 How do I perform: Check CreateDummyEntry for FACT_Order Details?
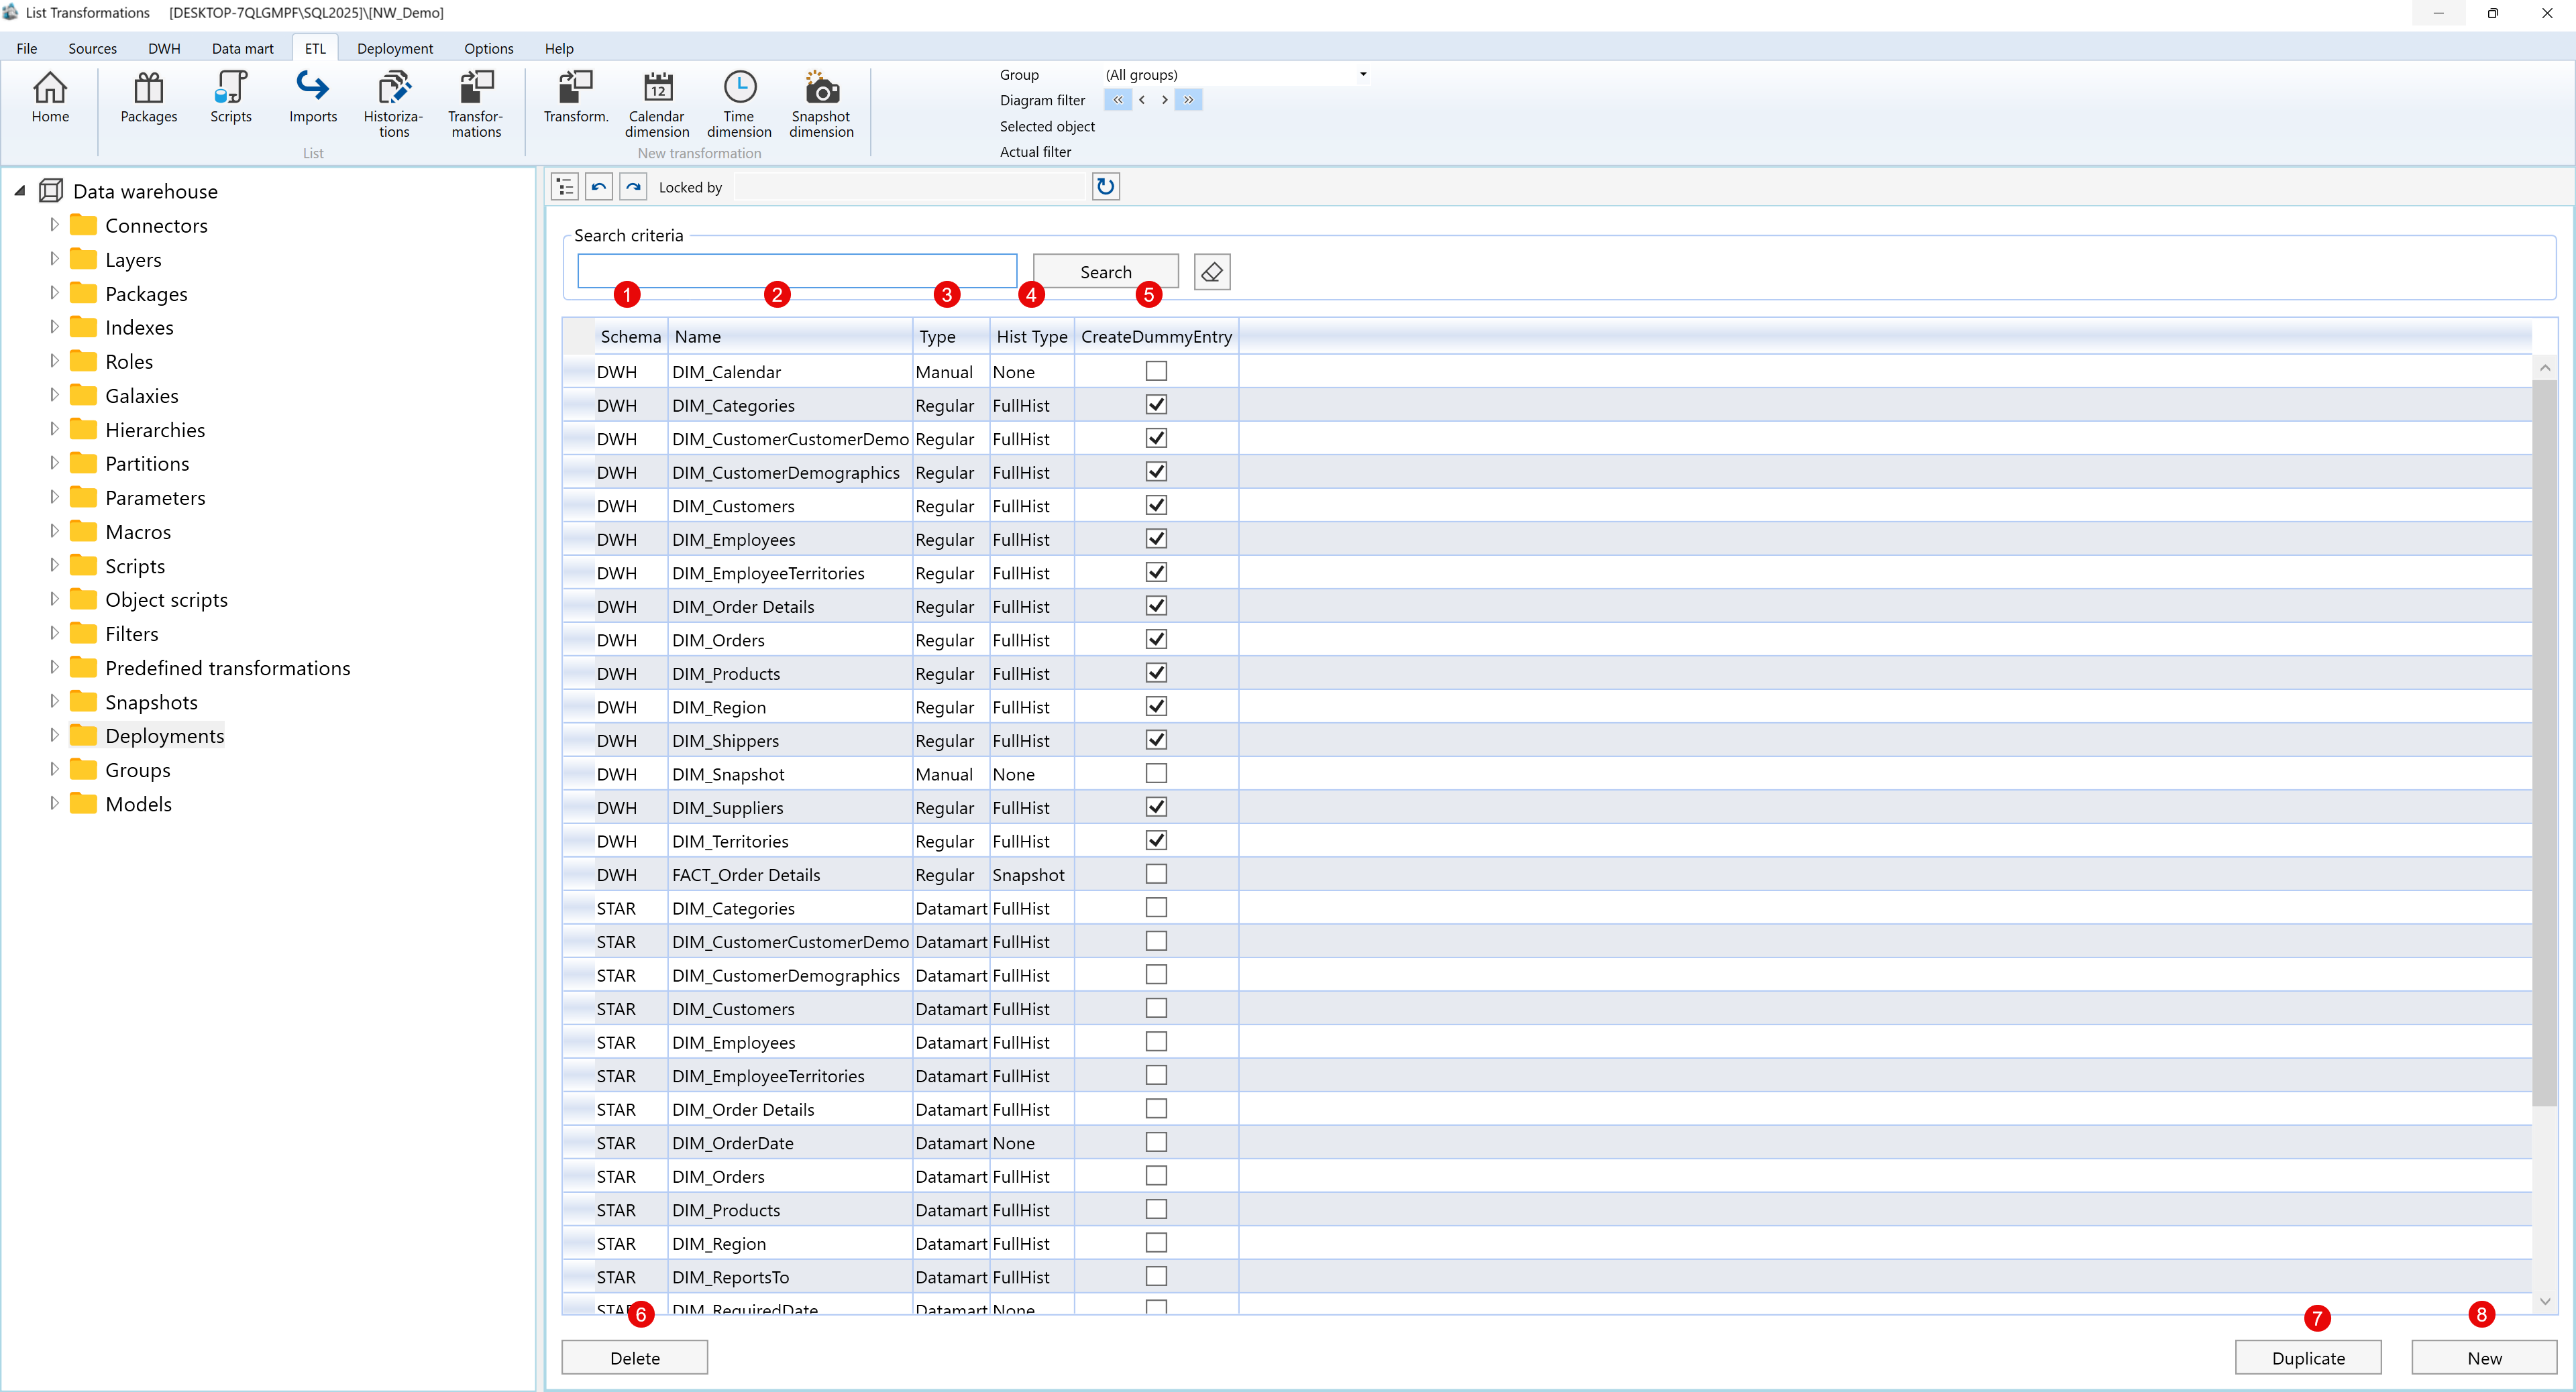click(1156, 874)
